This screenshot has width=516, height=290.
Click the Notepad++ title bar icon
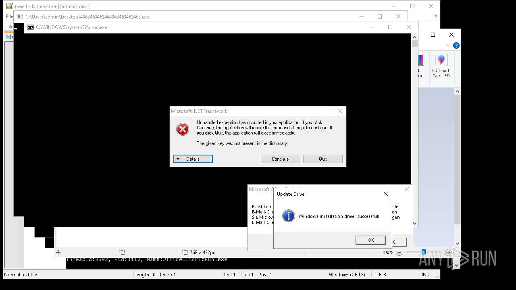coord(9,6)
